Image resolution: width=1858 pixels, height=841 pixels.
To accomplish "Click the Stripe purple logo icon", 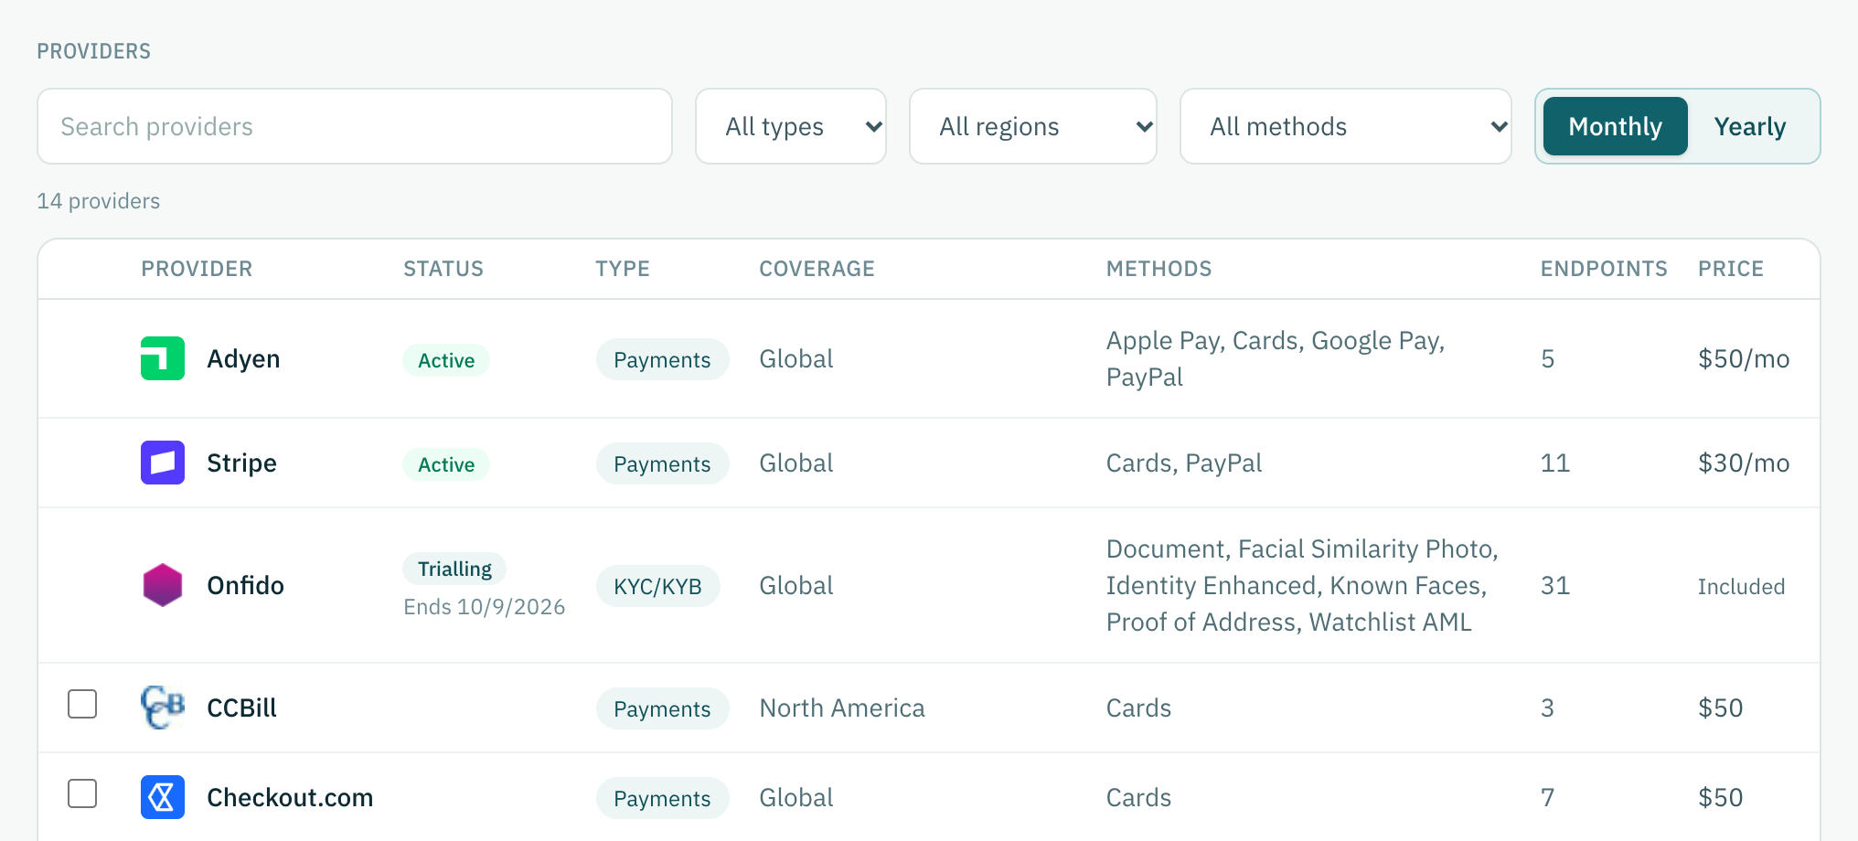I will coord(163,463).
